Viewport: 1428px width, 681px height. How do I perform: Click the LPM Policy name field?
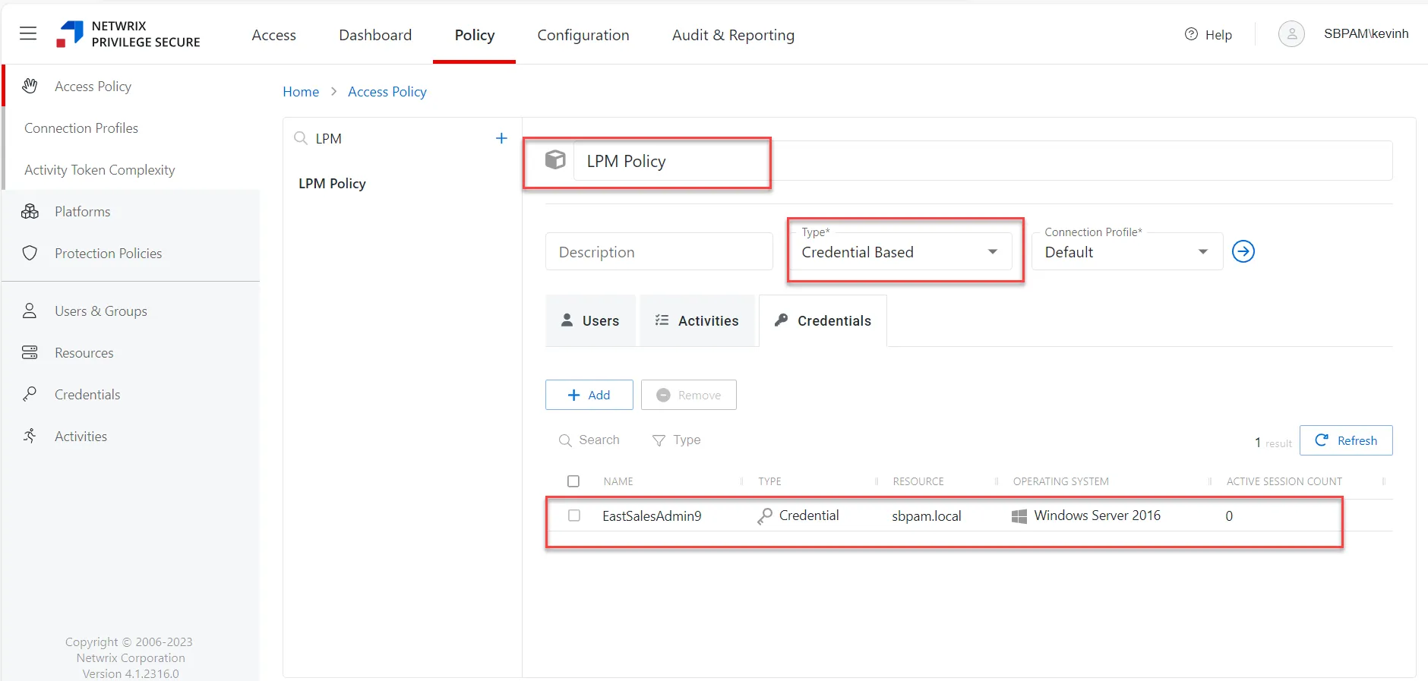pyautogui.click(x=983, y=161)
